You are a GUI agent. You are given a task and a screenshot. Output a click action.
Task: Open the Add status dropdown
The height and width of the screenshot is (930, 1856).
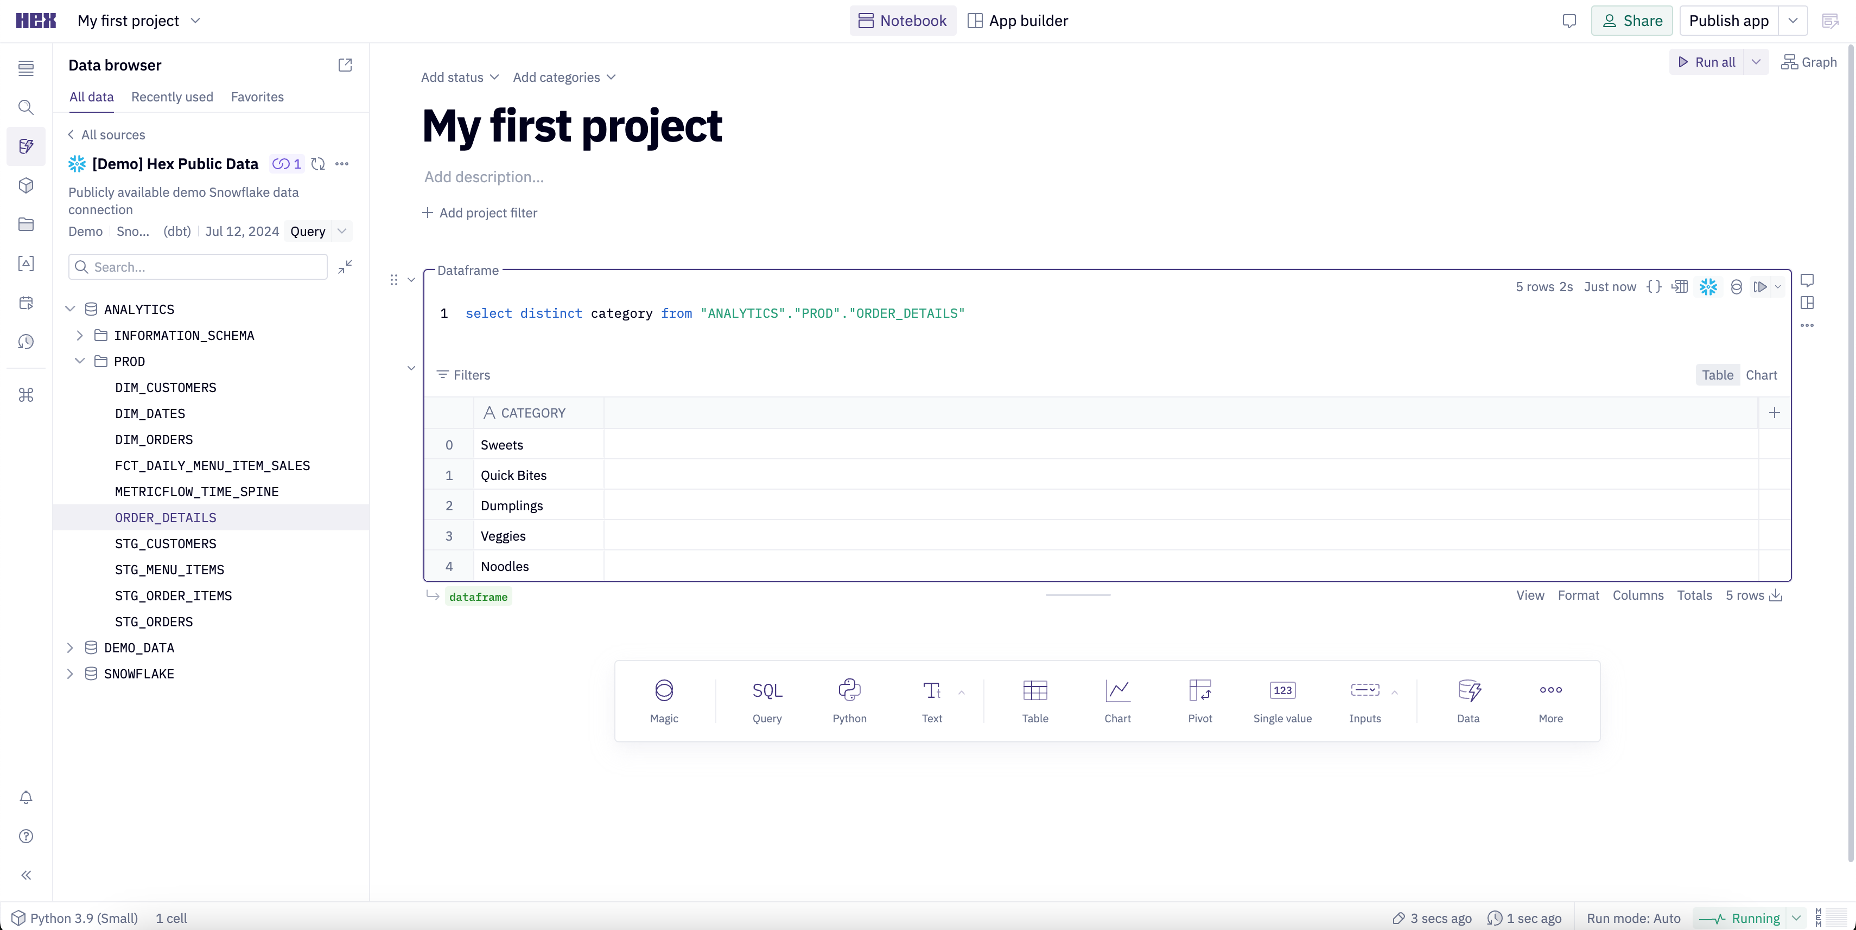point(460,77)
